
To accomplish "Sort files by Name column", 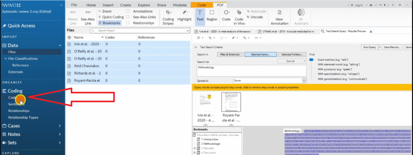I will point(79,37).
